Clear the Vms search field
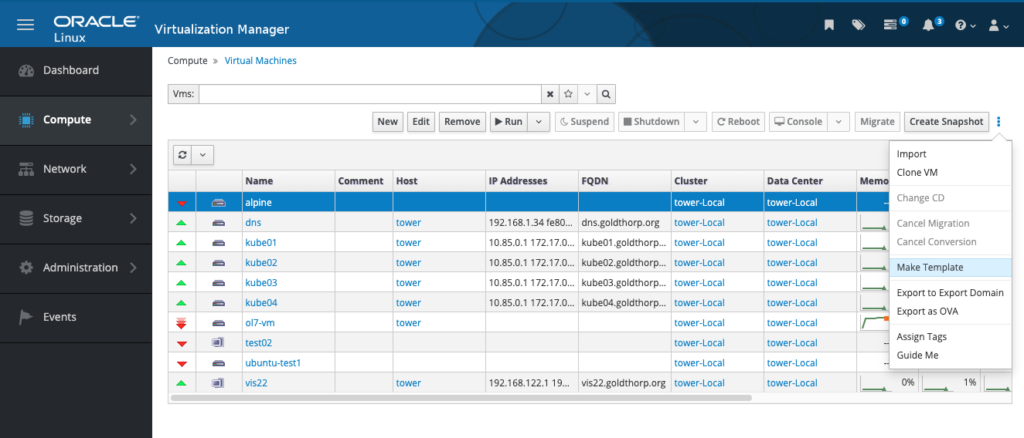 coord(550,94)
